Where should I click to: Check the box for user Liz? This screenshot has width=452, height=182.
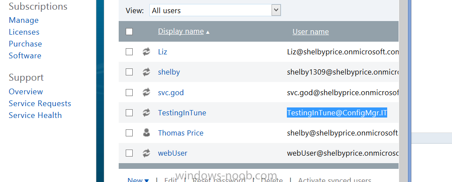[129, 52]
